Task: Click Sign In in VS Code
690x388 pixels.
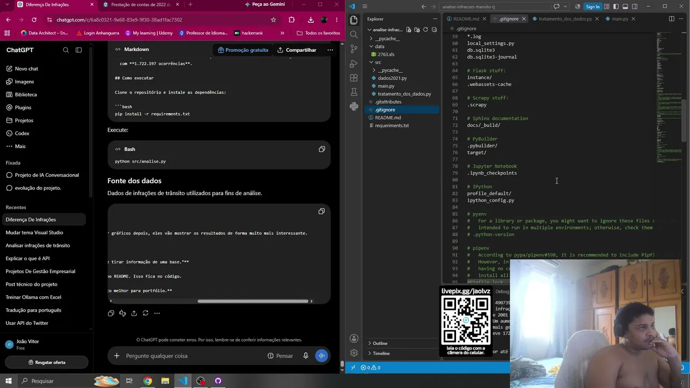Action: (x=592, y=6)
